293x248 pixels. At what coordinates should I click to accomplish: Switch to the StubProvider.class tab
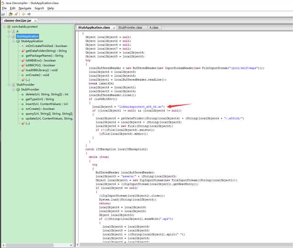(130, 28)
